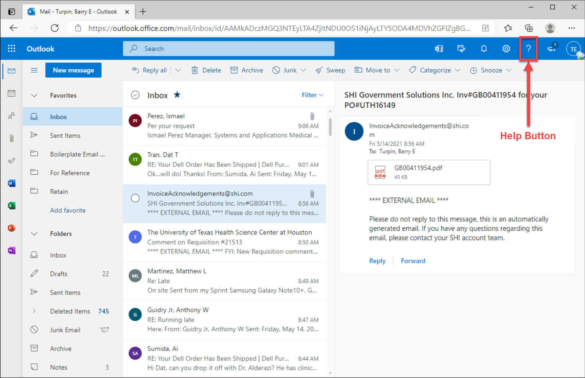Select the InvoiceAcknowledgements message checkbox circle

(x=135, y=198)
